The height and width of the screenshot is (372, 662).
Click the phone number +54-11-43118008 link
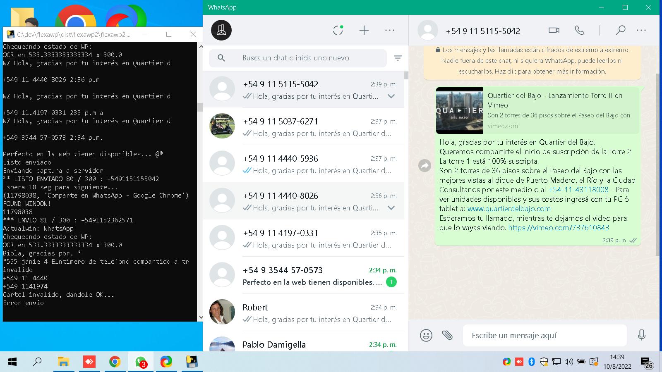point(578,190)
